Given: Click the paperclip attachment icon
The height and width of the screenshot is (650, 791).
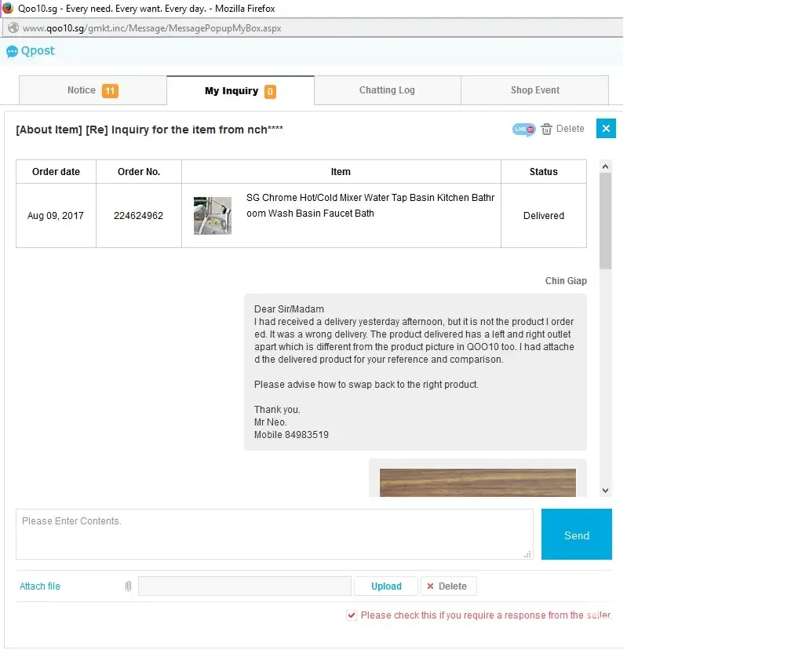Looking at the screenshot, I should pos(128,586).
